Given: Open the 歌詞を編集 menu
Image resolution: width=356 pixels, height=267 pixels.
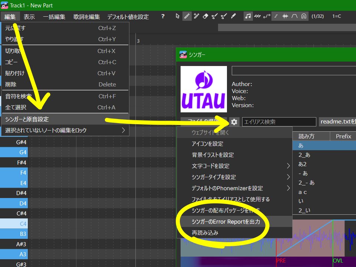Looking at the screenshot, I should [x=86, y=17].
